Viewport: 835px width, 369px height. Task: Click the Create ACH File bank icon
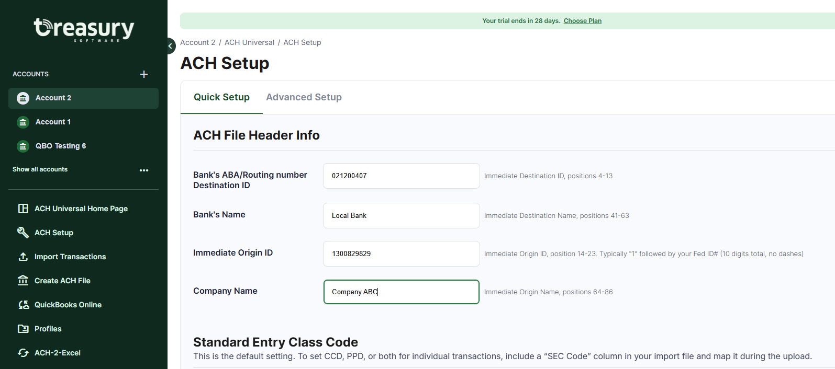click(23, 281)
